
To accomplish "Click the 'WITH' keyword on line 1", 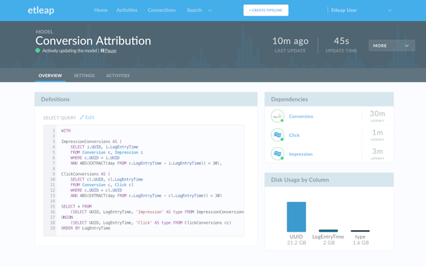I will (x=66, y=130).
